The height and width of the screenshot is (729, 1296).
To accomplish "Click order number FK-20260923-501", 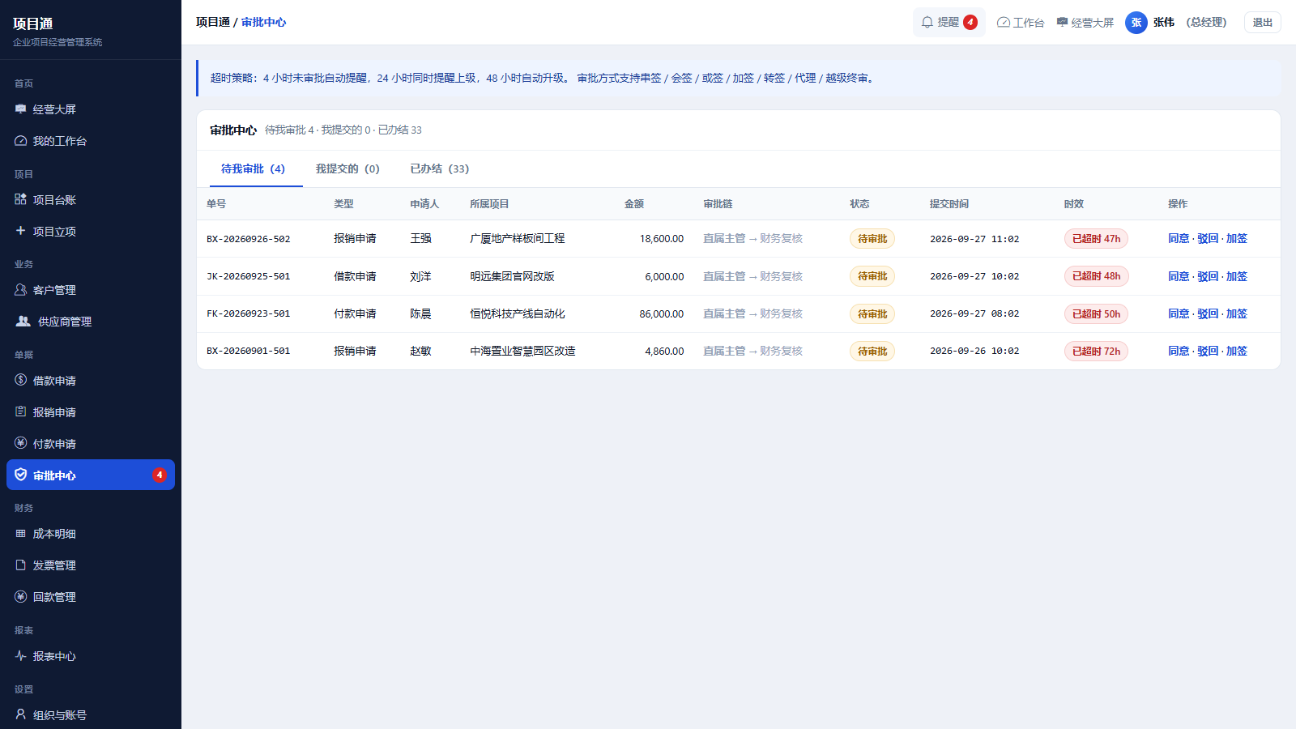I will tap(248, 314).
